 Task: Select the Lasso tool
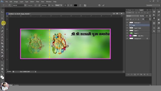2,18
